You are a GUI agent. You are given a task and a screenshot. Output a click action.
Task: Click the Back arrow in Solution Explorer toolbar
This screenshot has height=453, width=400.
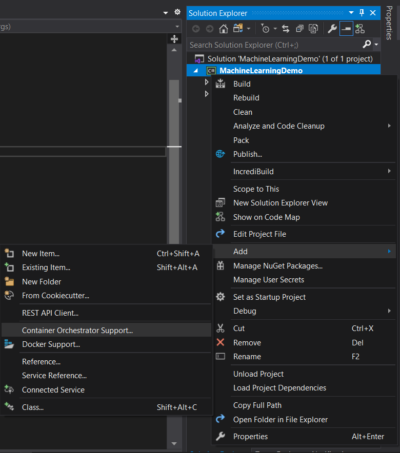point(196,29)
